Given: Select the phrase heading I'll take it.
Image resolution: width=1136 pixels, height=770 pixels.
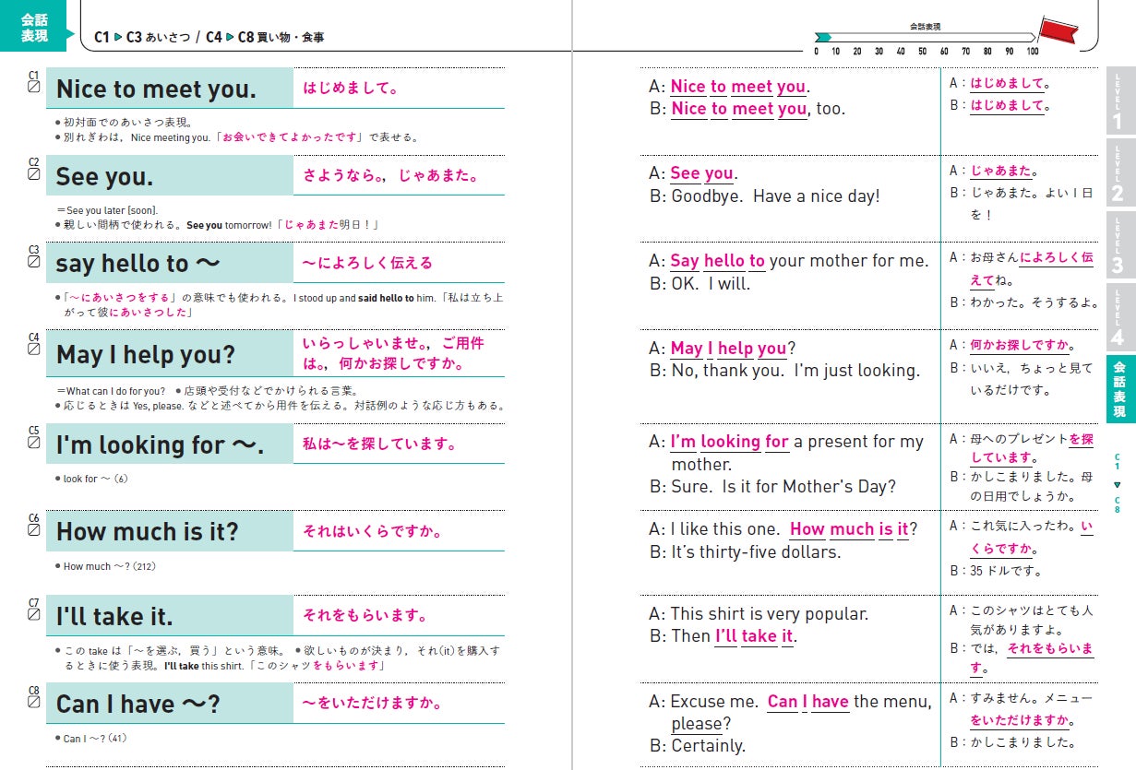Looking at the screenshot, I should (114, 616).
